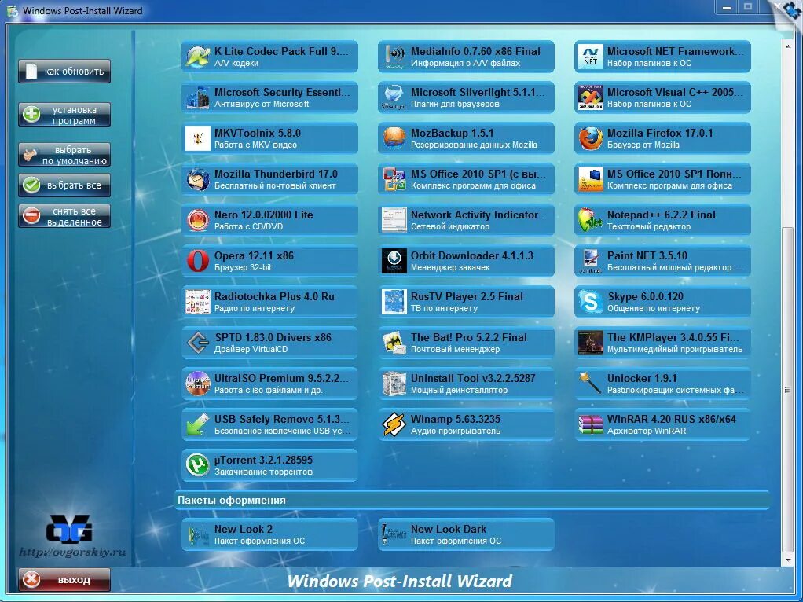Minimize the Post-Install Wizard window

click(726, 7)
